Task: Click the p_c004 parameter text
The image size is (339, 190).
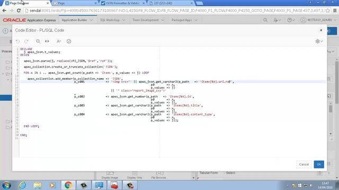Action: point(79,114)
